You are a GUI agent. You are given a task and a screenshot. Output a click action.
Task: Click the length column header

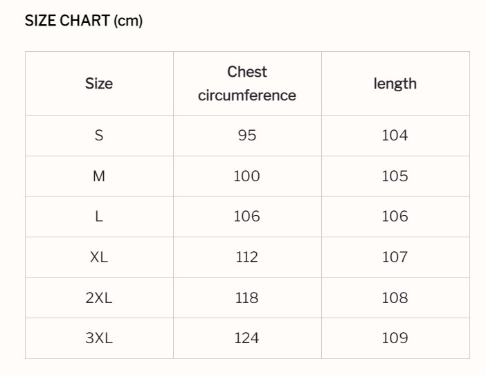point(395,84)
